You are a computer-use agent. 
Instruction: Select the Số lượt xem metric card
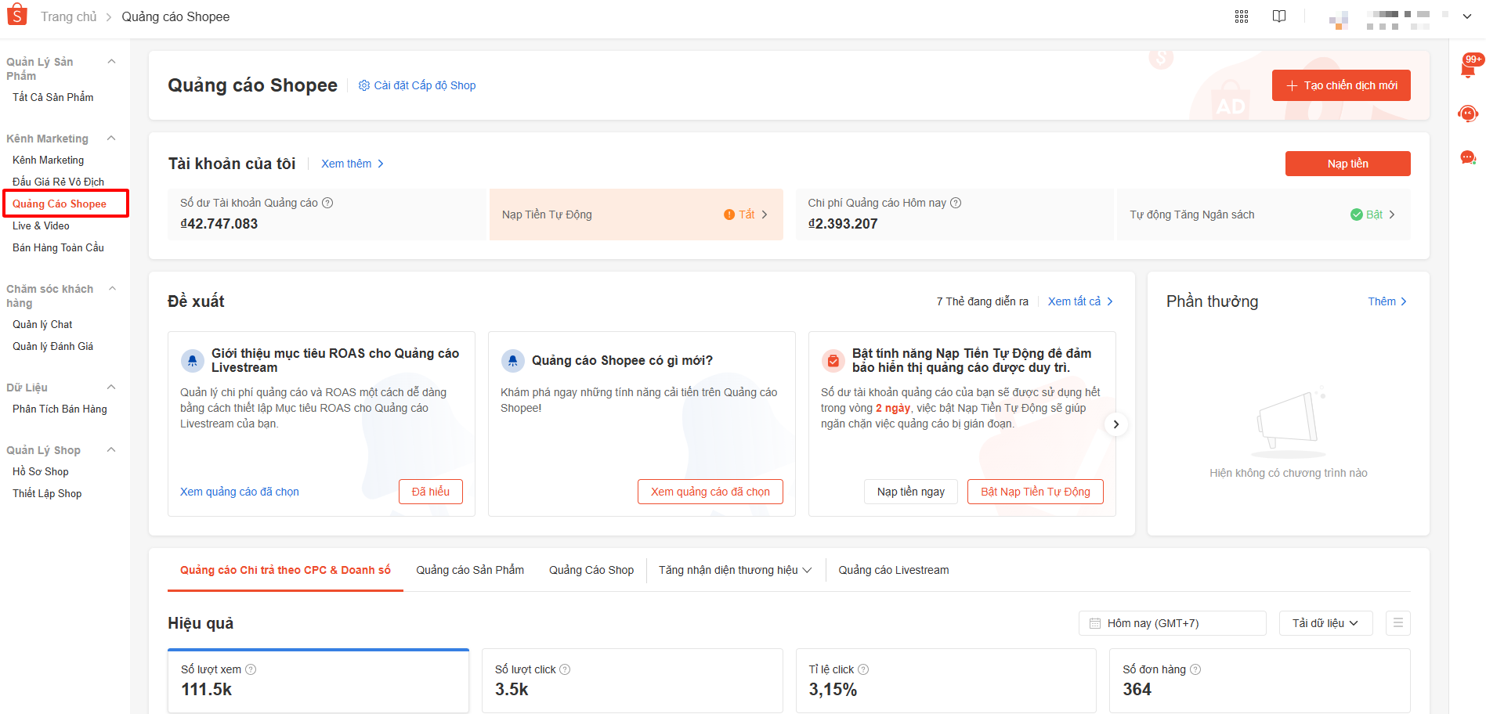click(x=318, y=680)
